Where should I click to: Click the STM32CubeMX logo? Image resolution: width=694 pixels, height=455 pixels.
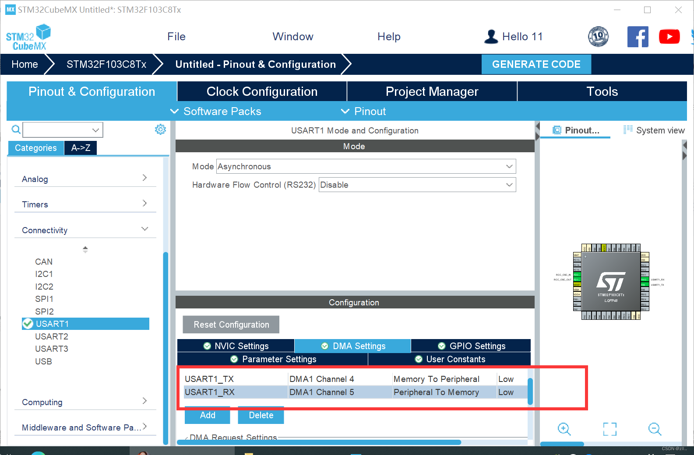28,37
